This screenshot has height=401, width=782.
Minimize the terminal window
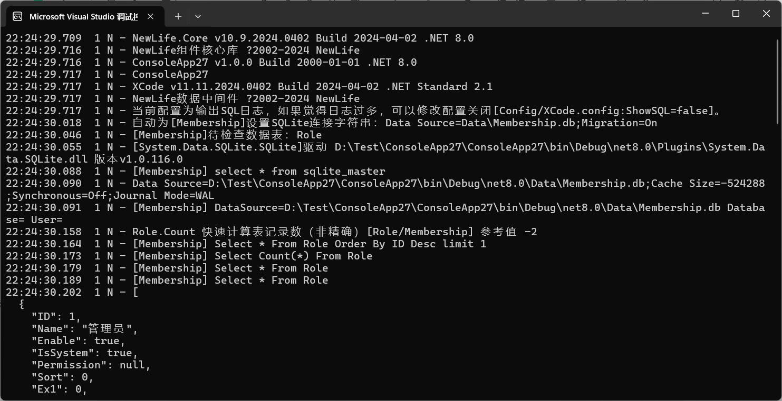tap(705, 14)
